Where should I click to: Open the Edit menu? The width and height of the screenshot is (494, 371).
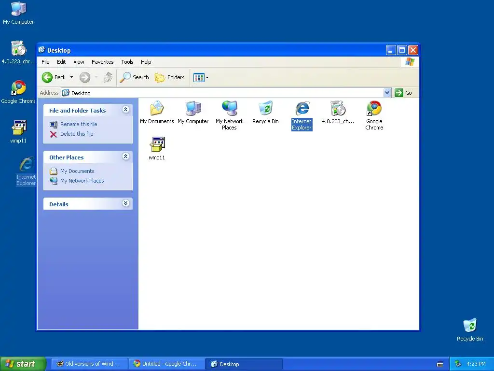coord(61,62)
